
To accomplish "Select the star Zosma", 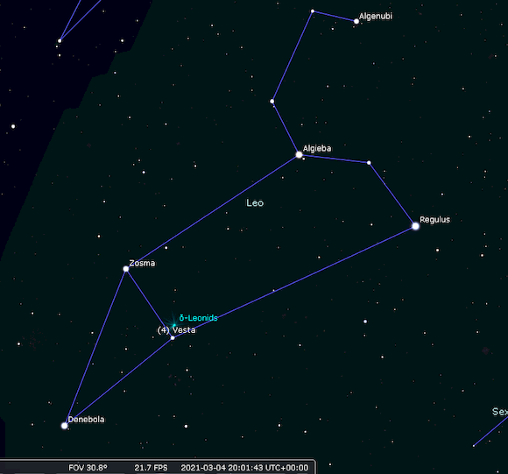I will click(126, 269).
